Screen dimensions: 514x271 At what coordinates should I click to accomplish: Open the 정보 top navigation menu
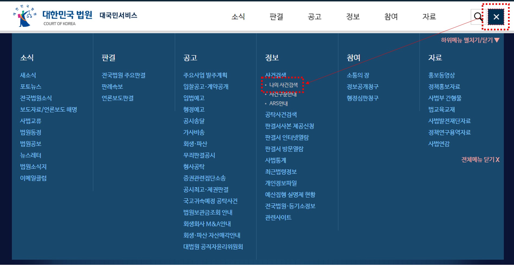(x=353, y=17)
